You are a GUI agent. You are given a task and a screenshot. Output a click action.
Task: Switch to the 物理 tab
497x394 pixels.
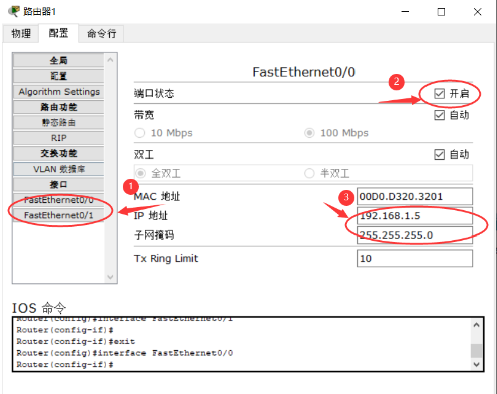[x=21, y=33]
